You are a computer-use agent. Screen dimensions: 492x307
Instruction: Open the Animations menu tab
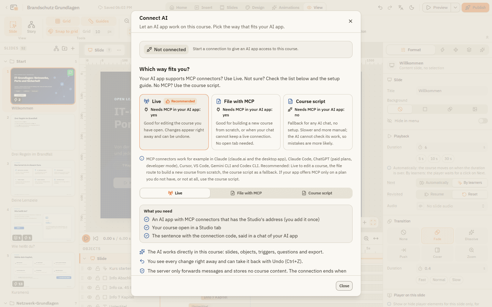coord(286,8)
